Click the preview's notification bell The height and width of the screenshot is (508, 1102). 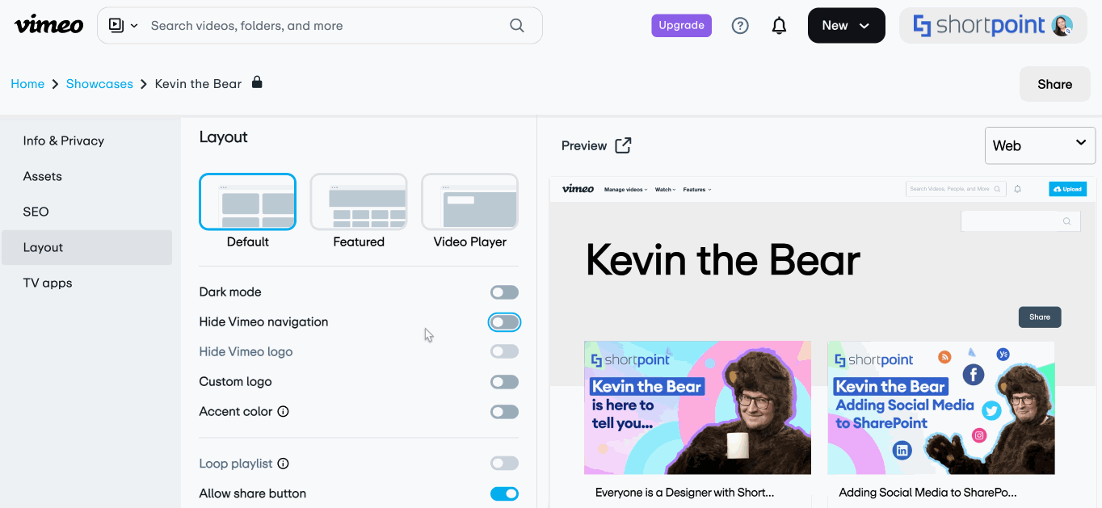[x=1017, y=189]
